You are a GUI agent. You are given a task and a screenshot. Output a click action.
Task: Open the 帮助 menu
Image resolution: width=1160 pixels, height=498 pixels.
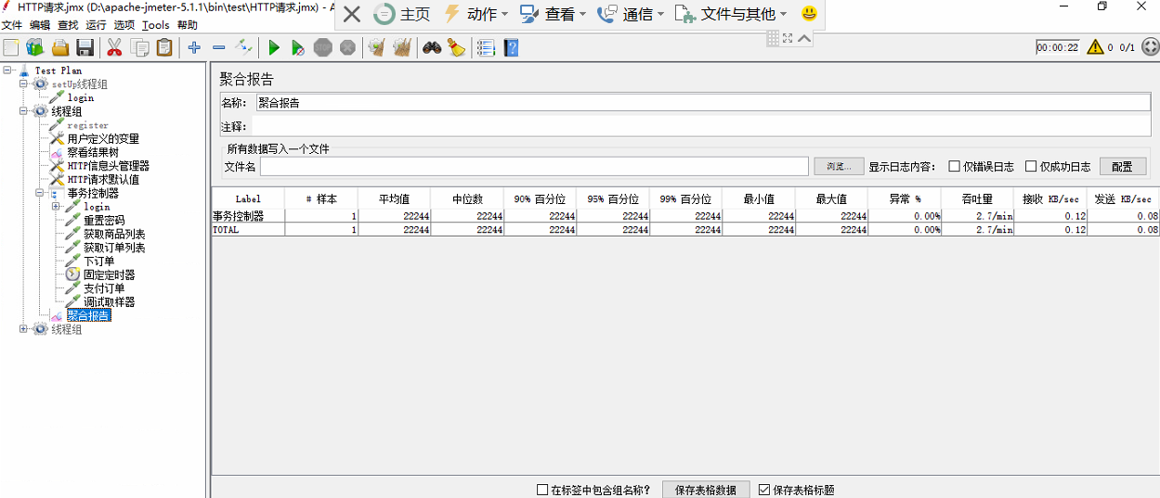coord(187,25)
